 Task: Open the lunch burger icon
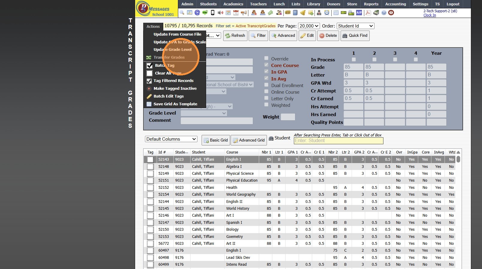(288, 13)
